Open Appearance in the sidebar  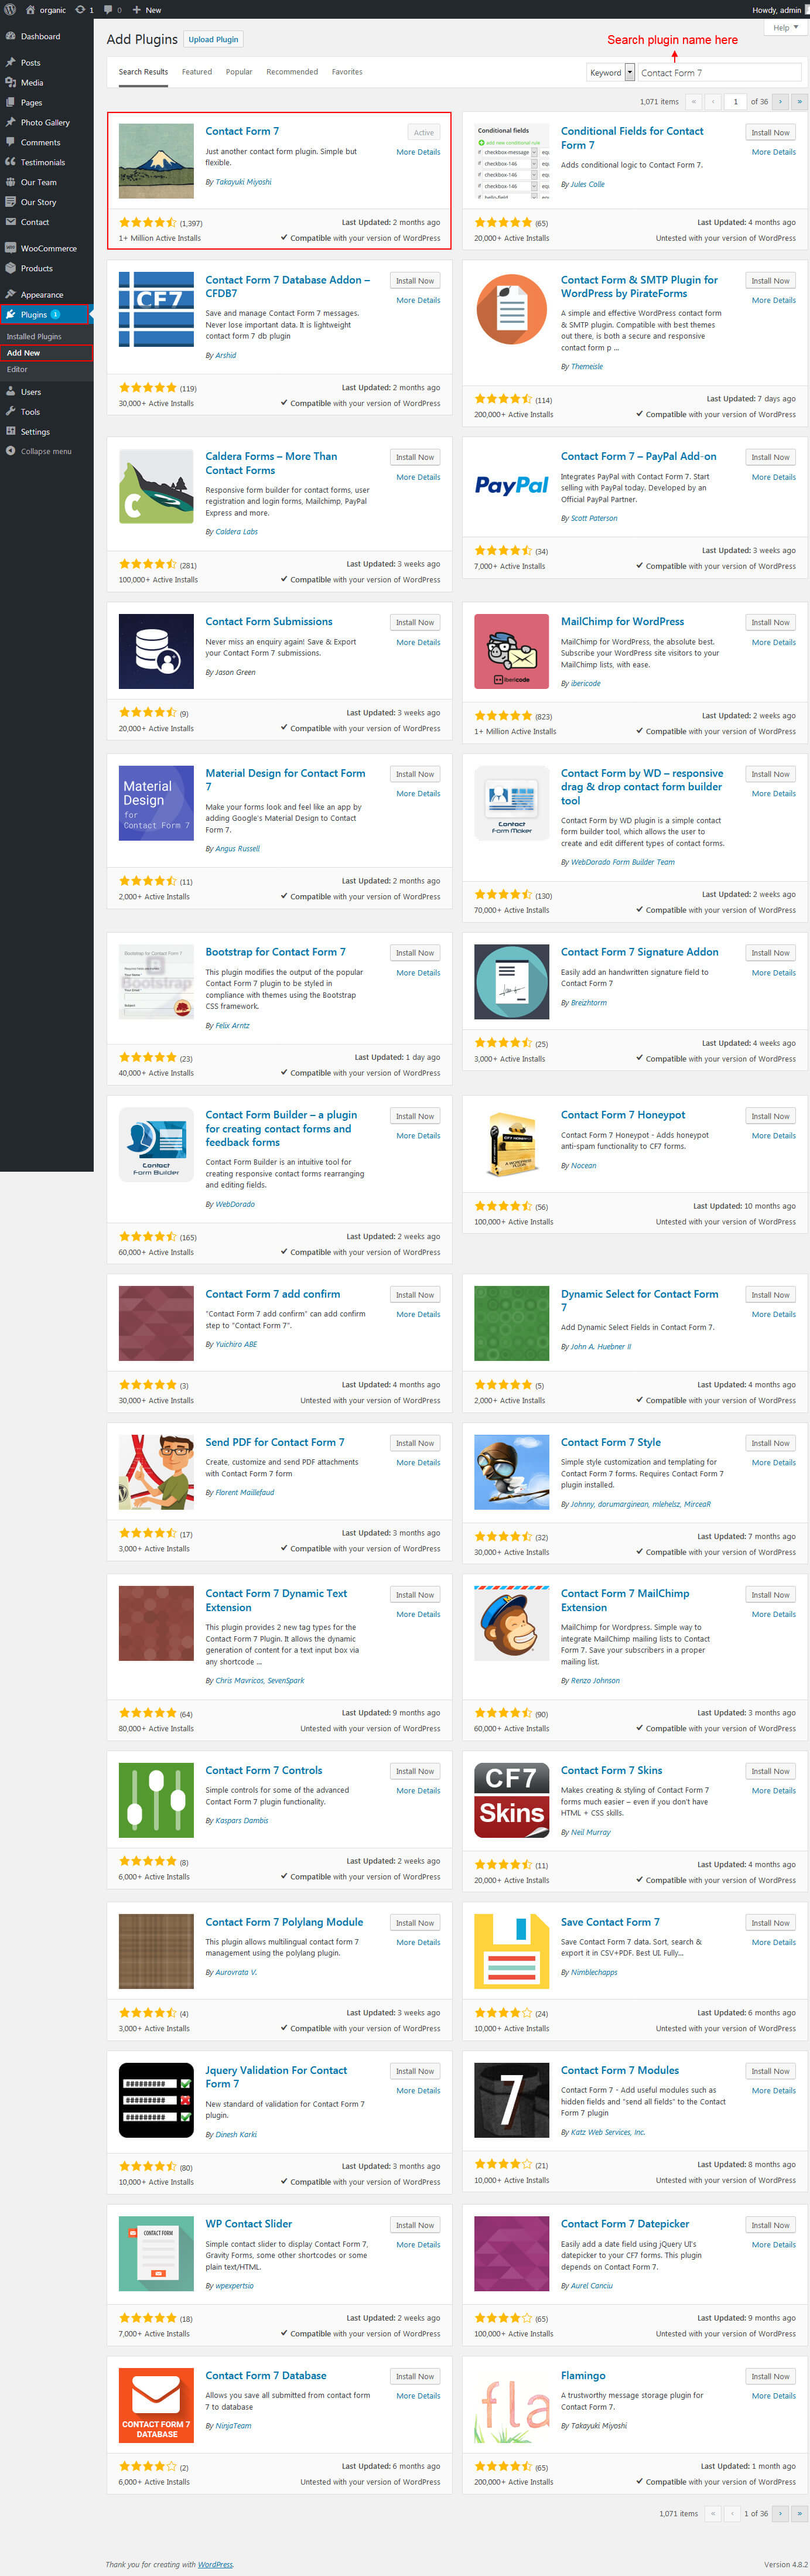tap(42, 294)
